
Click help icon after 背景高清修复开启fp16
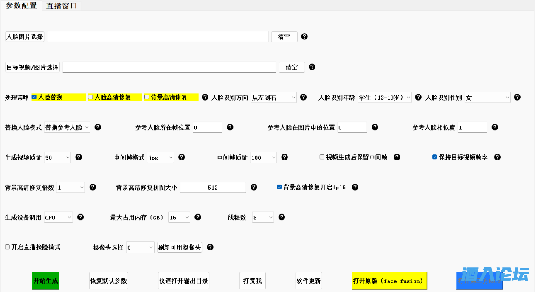(355, 187)
